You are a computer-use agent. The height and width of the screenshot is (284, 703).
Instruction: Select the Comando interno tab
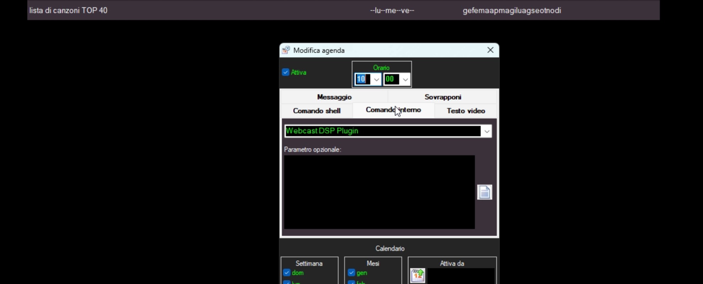(393, 110)
